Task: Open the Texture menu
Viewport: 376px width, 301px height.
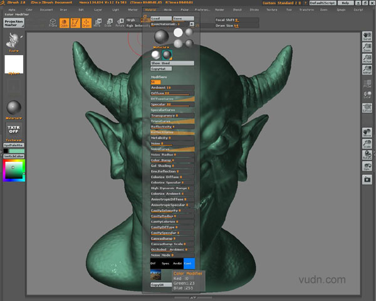Action: (272, 10)
